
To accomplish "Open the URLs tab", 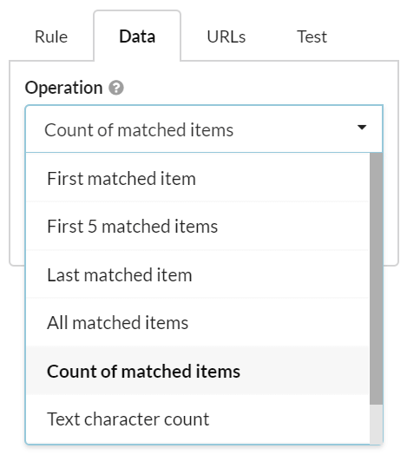I will point(226,36).
